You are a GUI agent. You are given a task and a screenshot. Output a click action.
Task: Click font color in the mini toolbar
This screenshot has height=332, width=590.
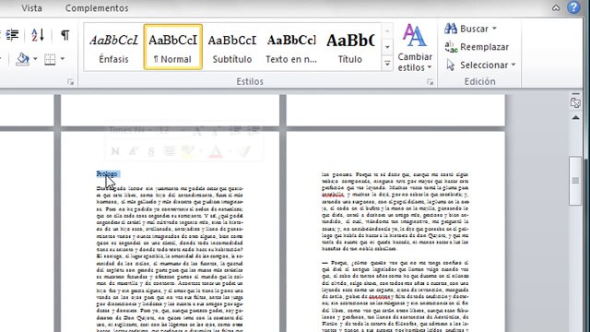click(216, 151)
